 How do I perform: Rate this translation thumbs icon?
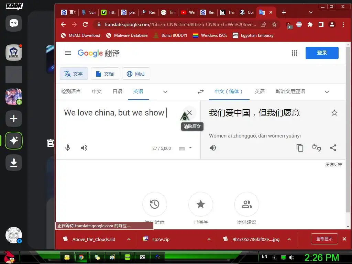(317, 148)
